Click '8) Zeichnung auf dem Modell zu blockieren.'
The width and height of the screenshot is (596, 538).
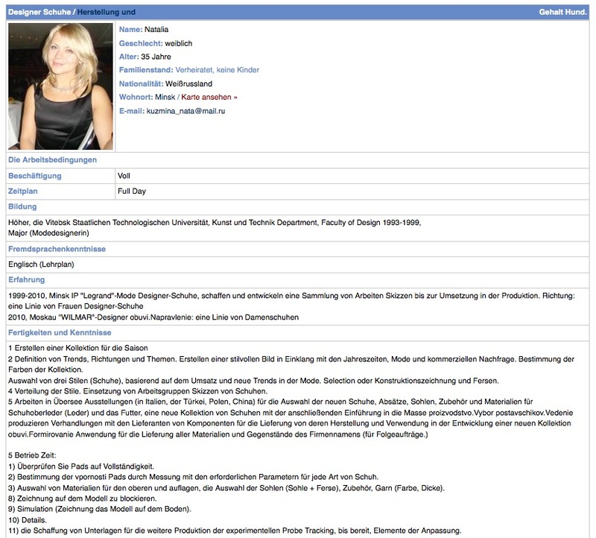click(x=82, y=499)
